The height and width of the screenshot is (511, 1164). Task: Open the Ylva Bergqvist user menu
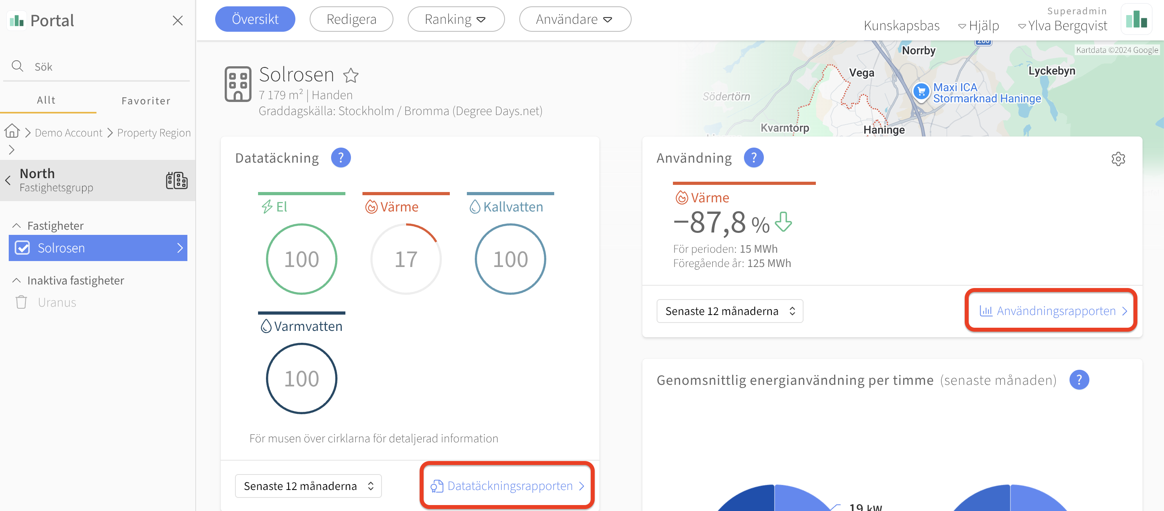(1062, 26)
